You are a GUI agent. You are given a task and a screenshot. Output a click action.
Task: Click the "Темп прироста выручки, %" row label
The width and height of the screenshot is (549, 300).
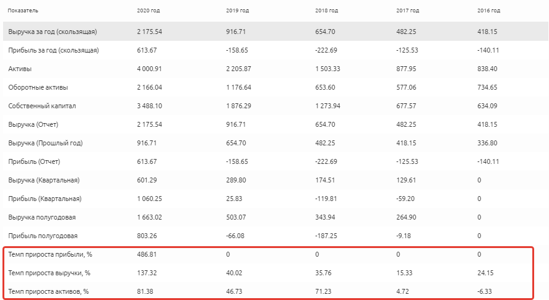click(x=50, y=273)
